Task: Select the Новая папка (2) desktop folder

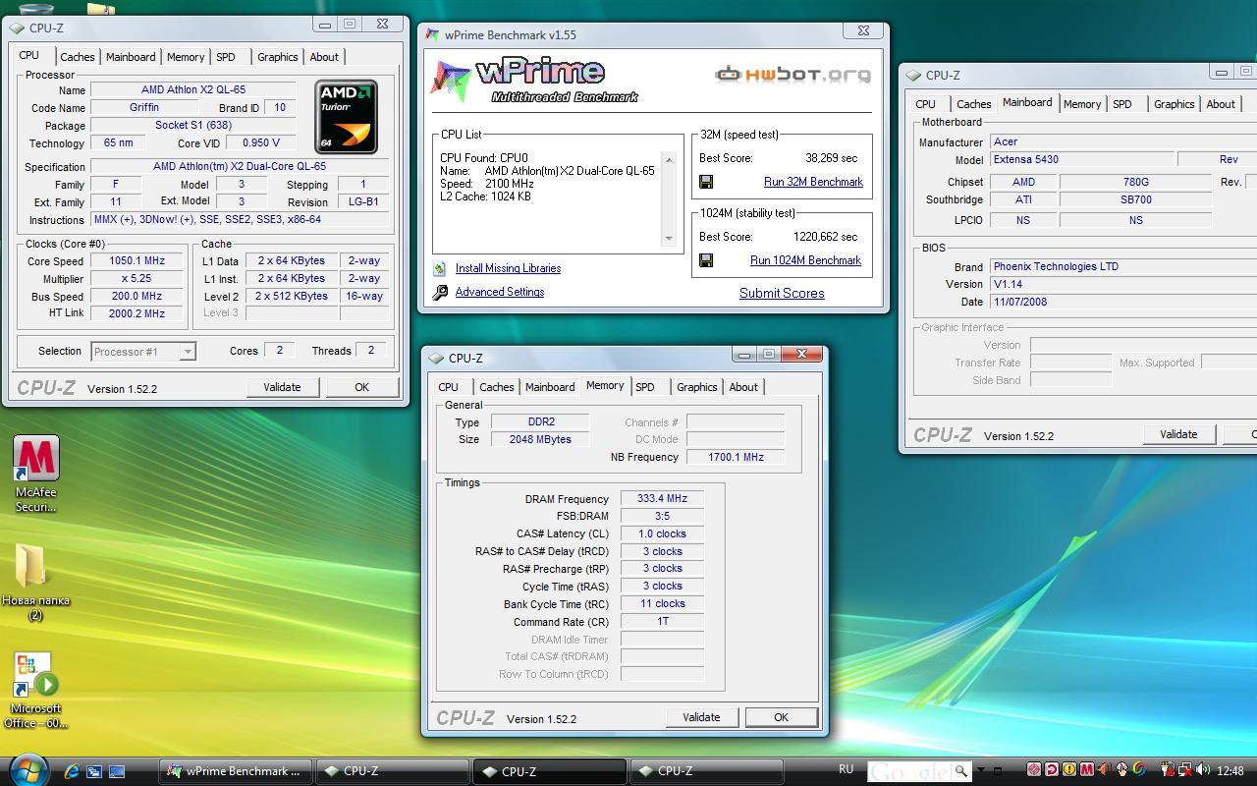Action: pos(35,581)
